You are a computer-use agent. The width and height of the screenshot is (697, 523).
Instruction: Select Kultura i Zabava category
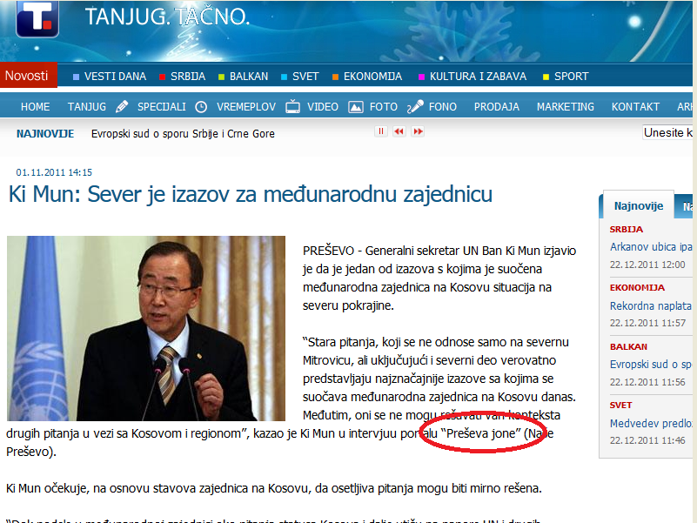click(x=478, y=77)
